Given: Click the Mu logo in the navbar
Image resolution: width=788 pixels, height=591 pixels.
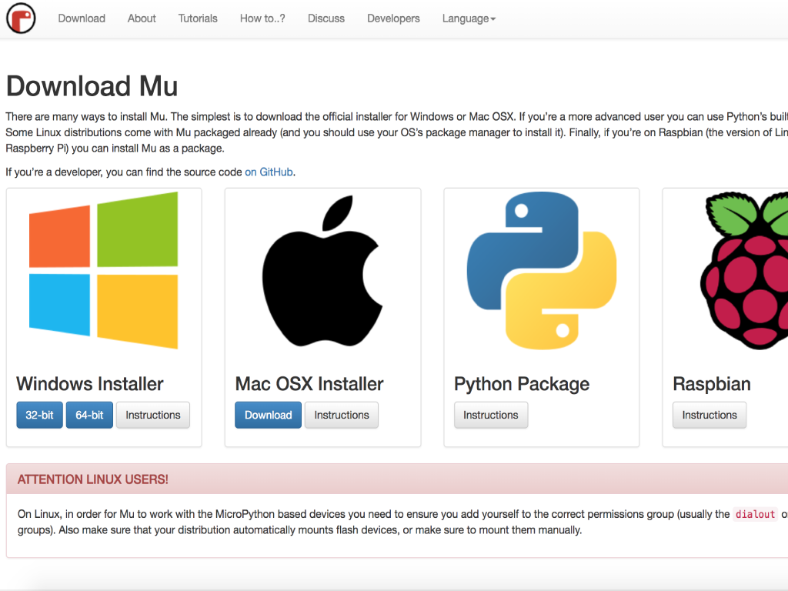Looking at the screenshot, I should 21,18.
